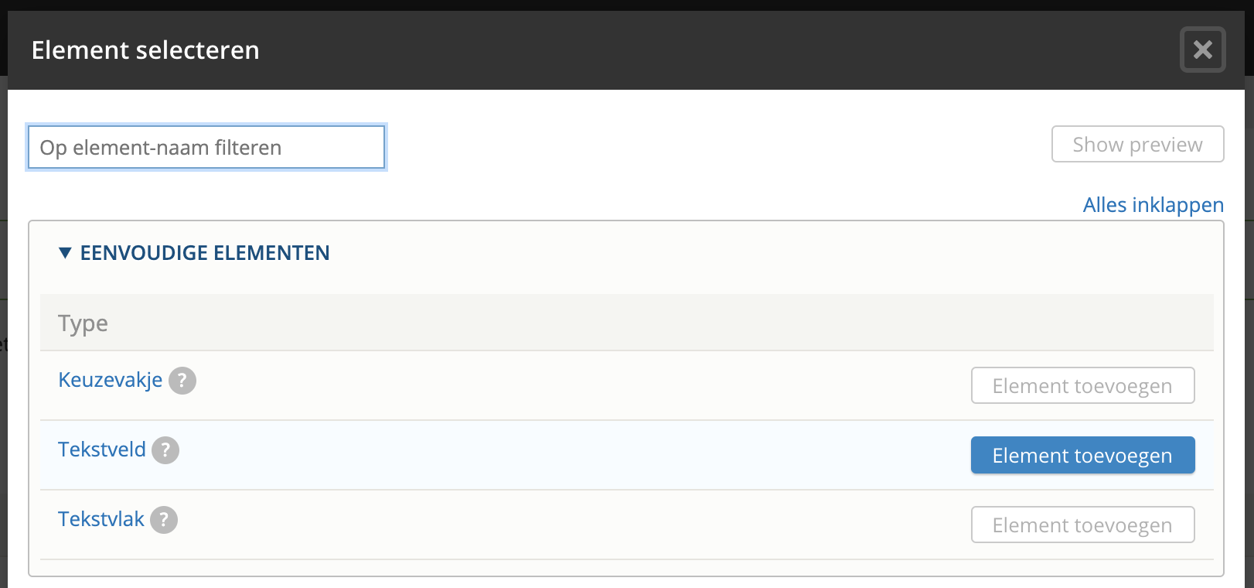Focus the element-name filter field
Viewport: 1254px width, 588px height.
click(x=206, y=148)
